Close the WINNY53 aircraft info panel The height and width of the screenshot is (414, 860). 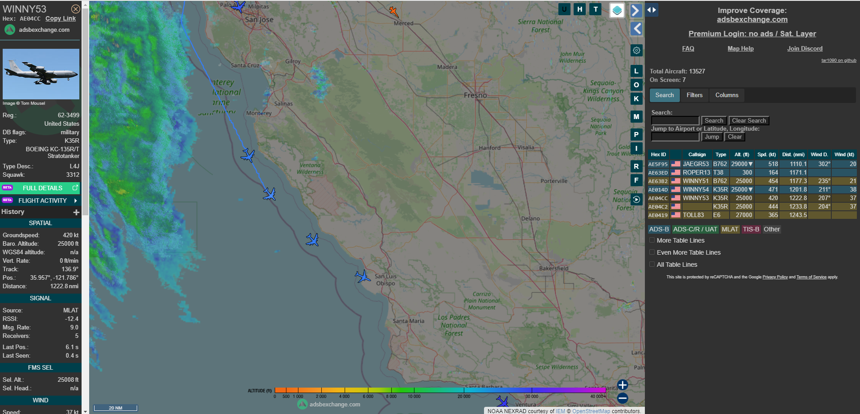click(76, 9)
